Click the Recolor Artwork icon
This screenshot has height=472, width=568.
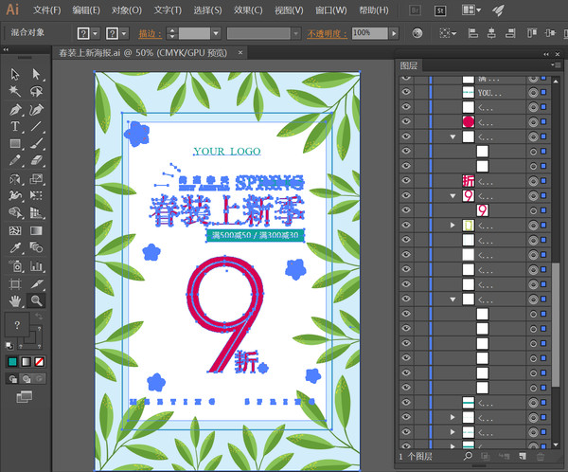(x=417, y=33)
